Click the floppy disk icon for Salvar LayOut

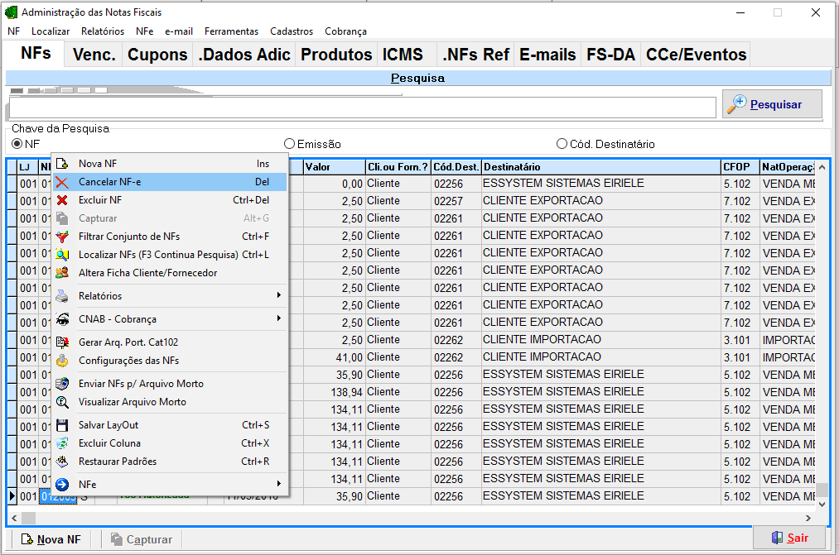[62, 425]
